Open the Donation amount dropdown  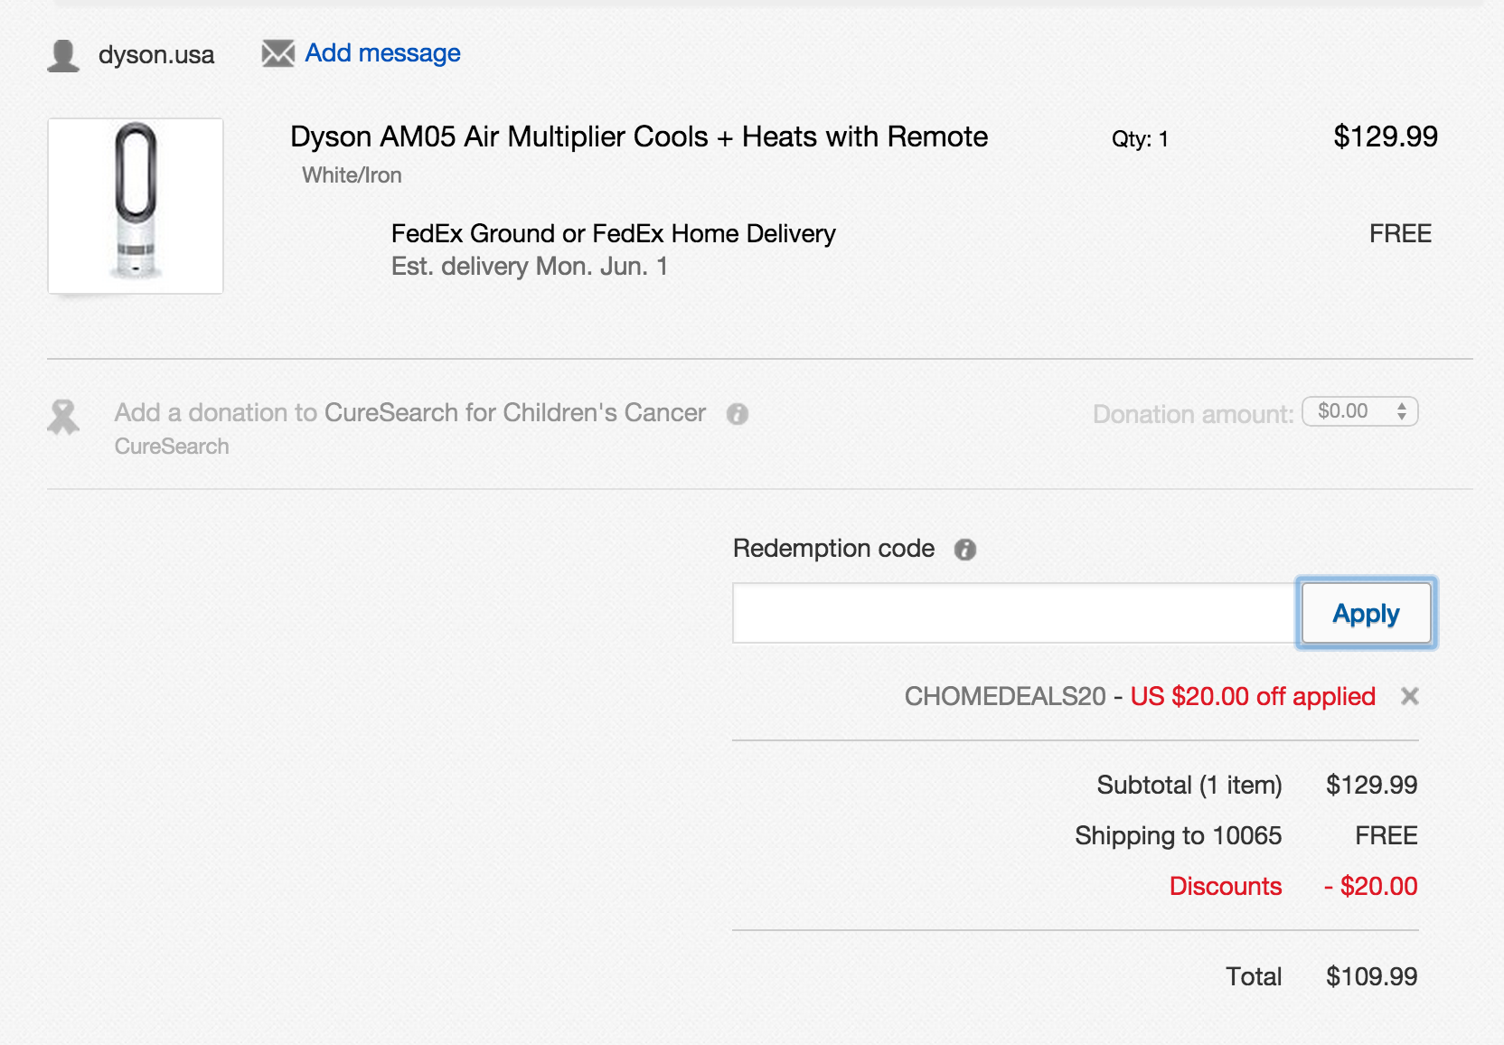pyautogui.click(x=1359, y=411)
